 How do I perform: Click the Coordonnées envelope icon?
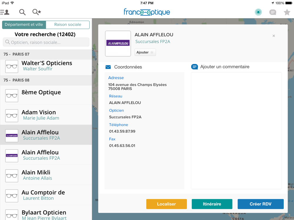point(108,67)
